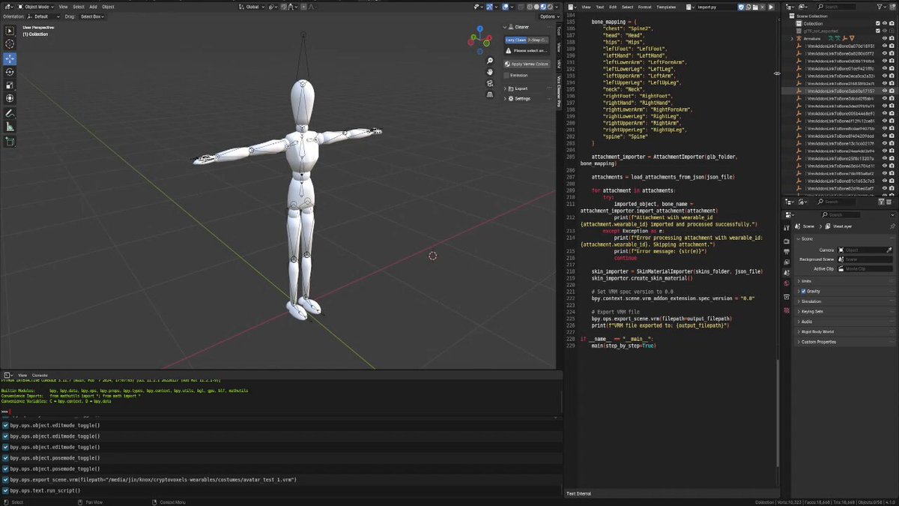The width and height of the screenshot is (899, 506).
Task: Enable the Emission checkbox
Action: coord(506,75)
